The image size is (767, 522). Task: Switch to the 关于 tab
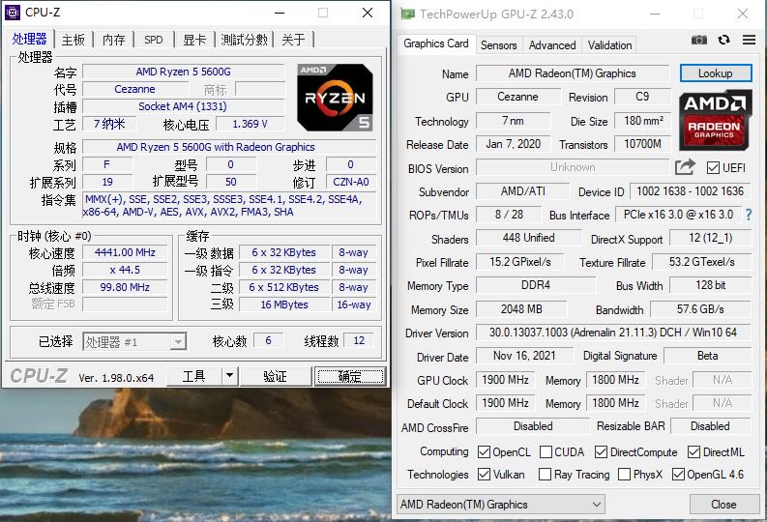(293, 40)
